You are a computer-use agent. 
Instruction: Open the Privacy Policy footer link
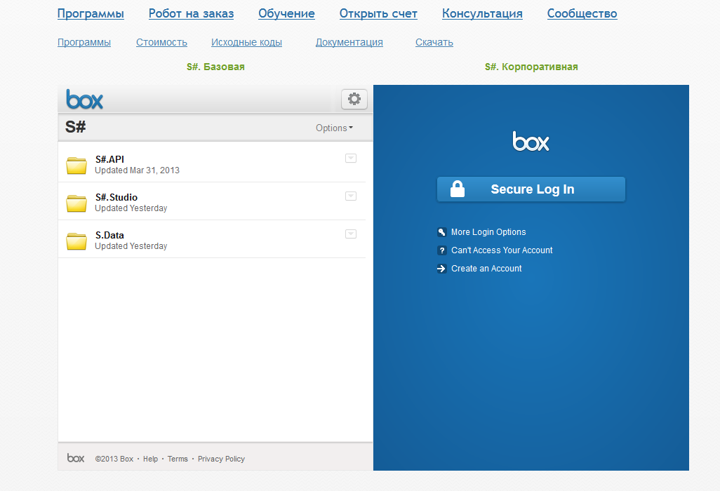[x=221, y=459]
